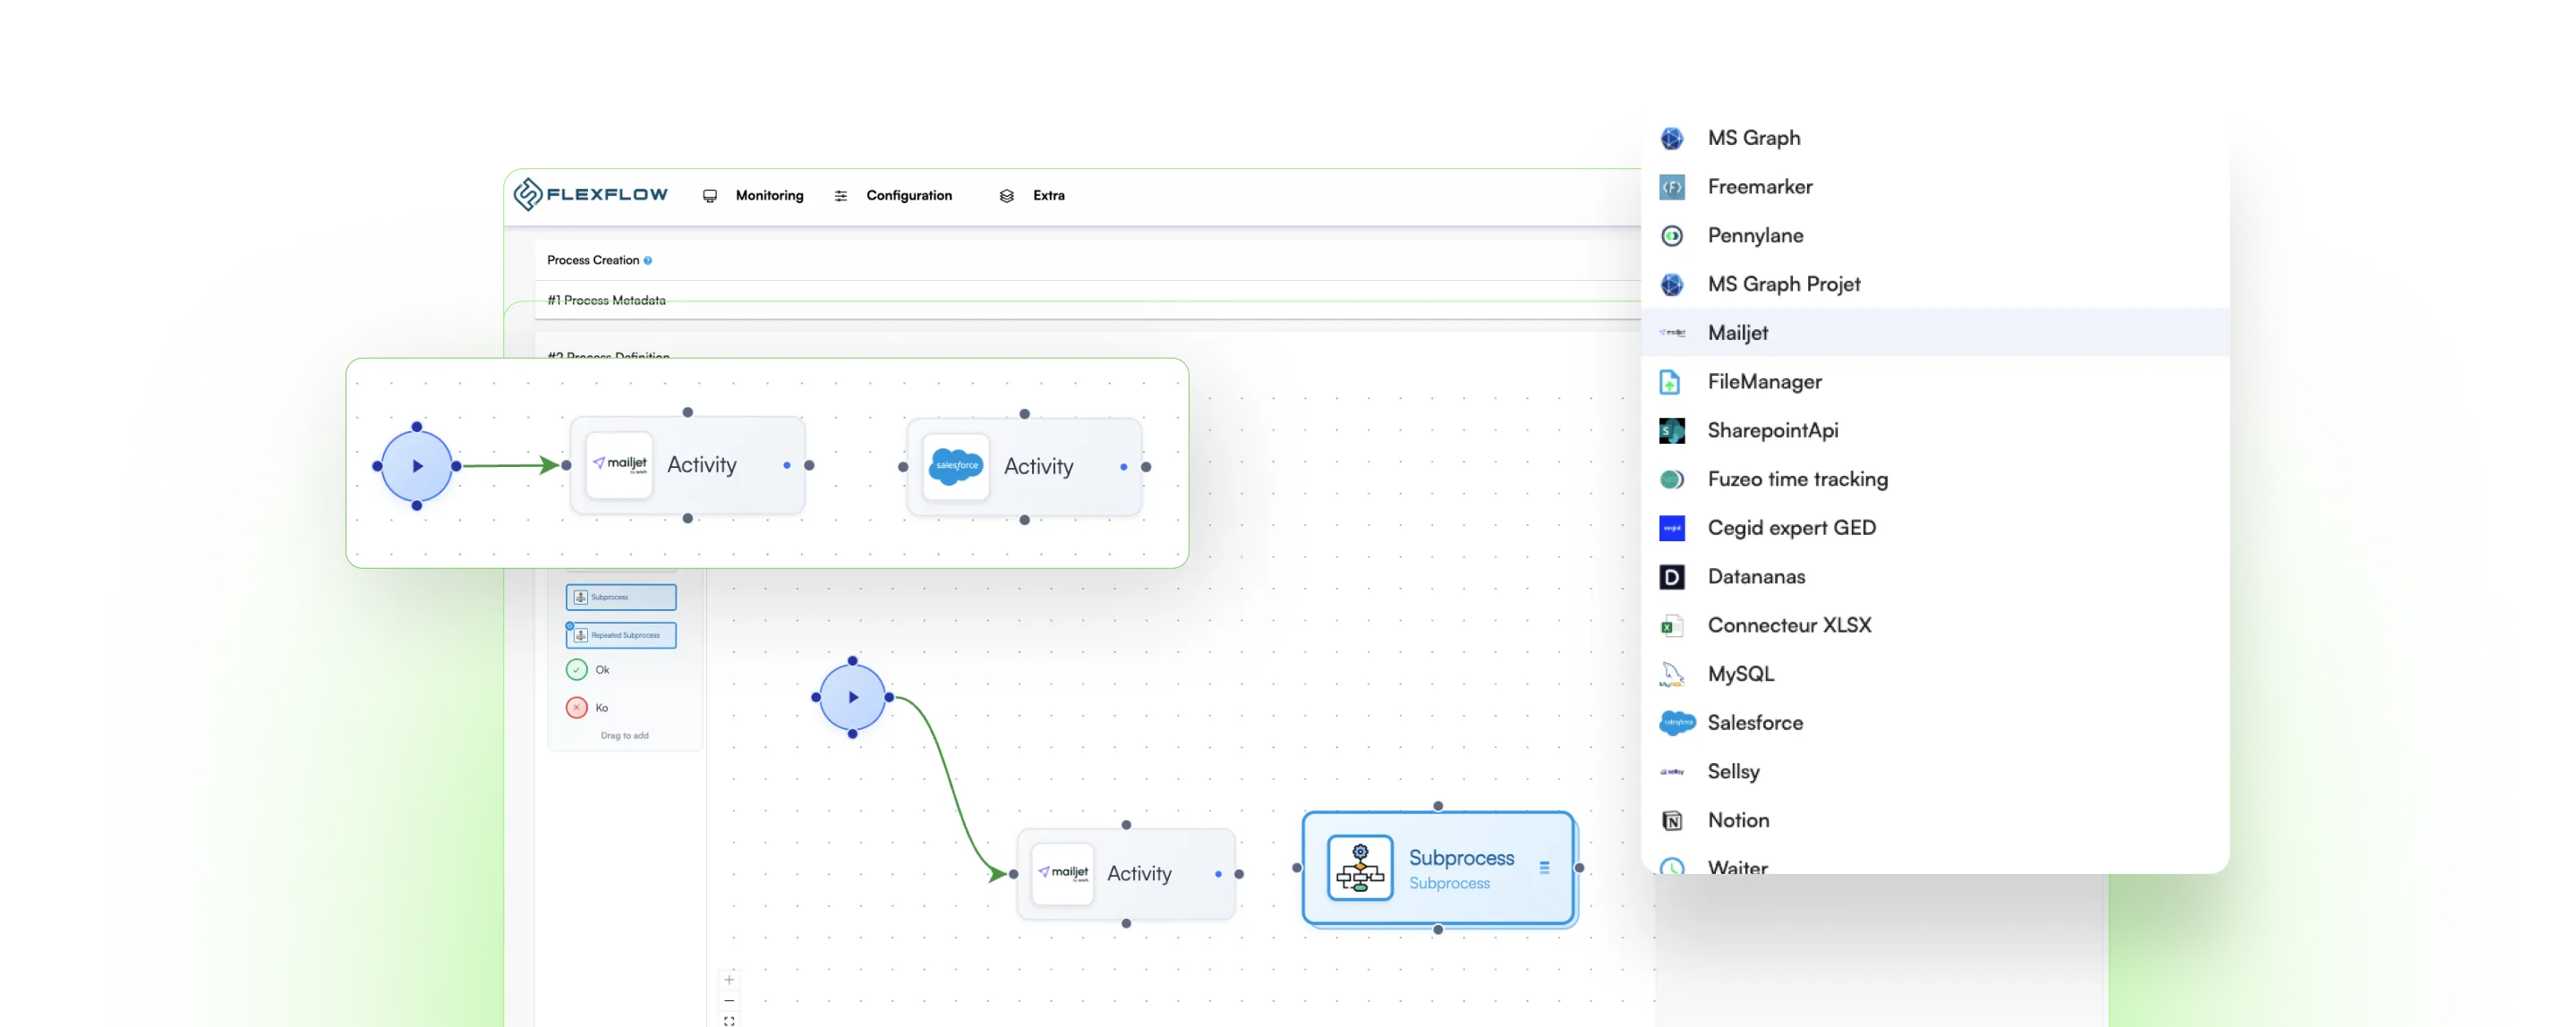Pick MS Graph Projet connector
Image resolution: width=2576 pixels, height=1027 pixels.
tap(1783, 284)
